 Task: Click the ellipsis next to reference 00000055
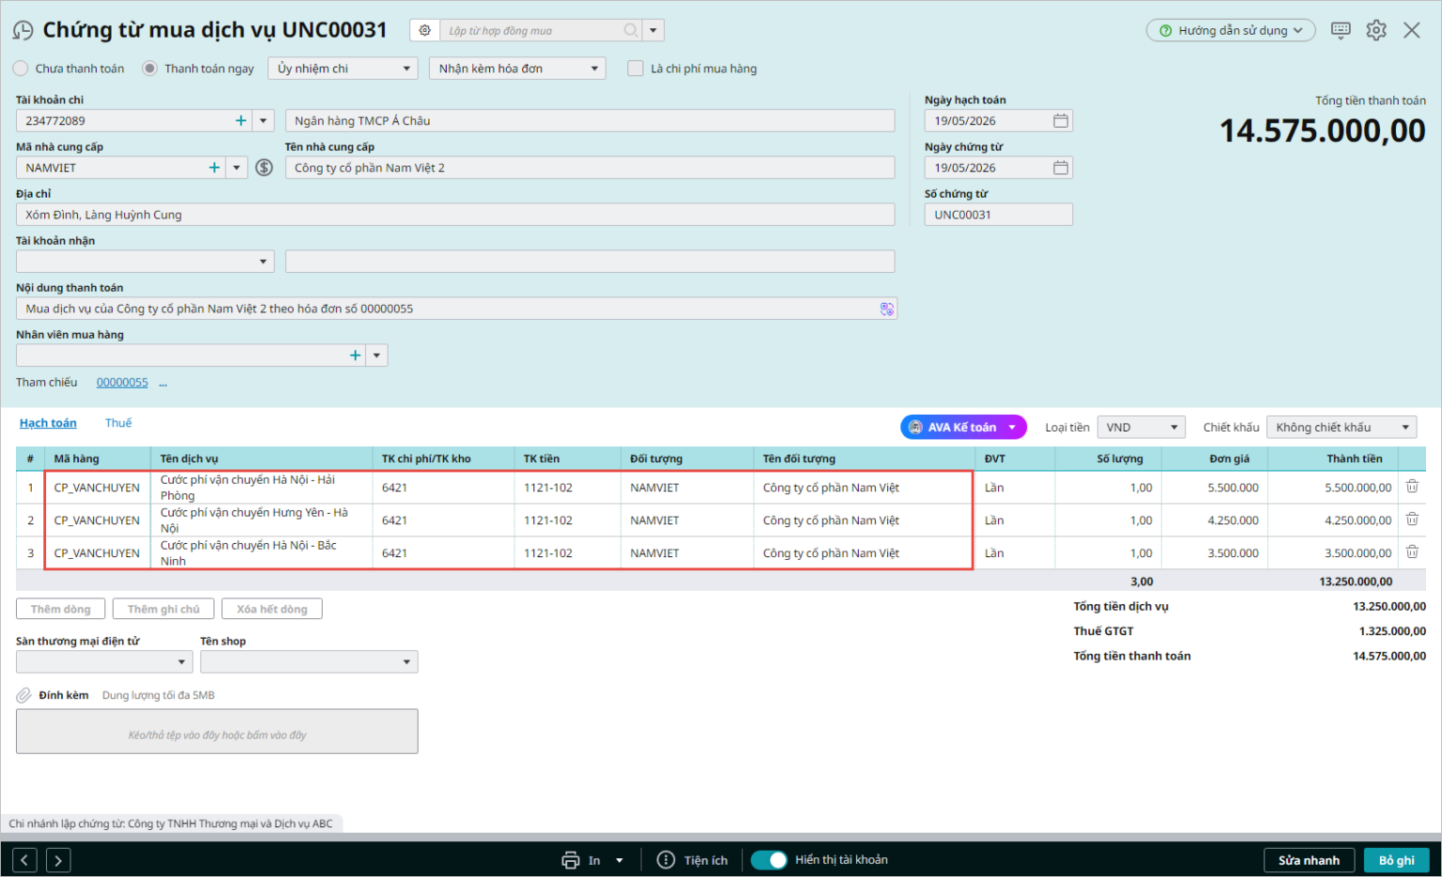click(162, 383)
